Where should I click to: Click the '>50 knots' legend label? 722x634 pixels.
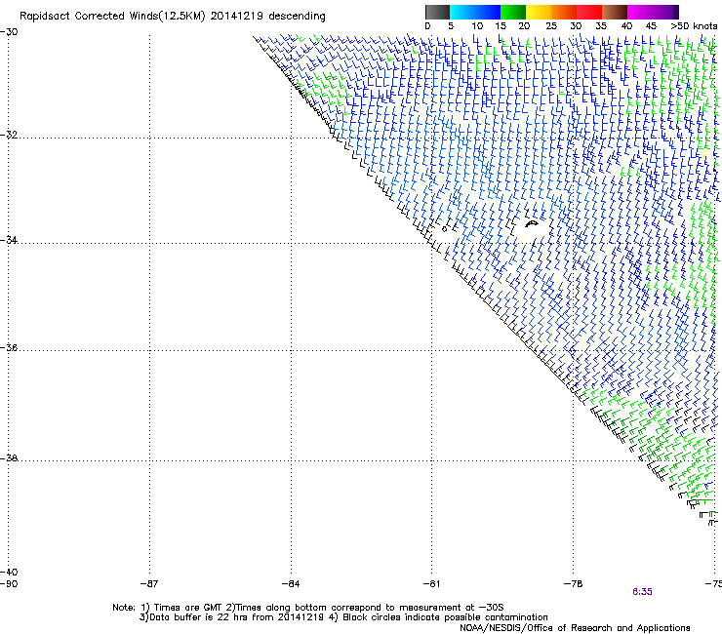point(694,26)
